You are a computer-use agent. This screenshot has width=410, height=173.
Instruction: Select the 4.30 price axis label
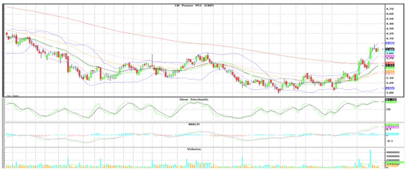390,28
